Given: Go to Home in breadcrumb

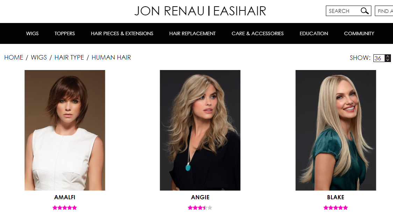Looking at the screenshot, I should [x=14, y=57].
